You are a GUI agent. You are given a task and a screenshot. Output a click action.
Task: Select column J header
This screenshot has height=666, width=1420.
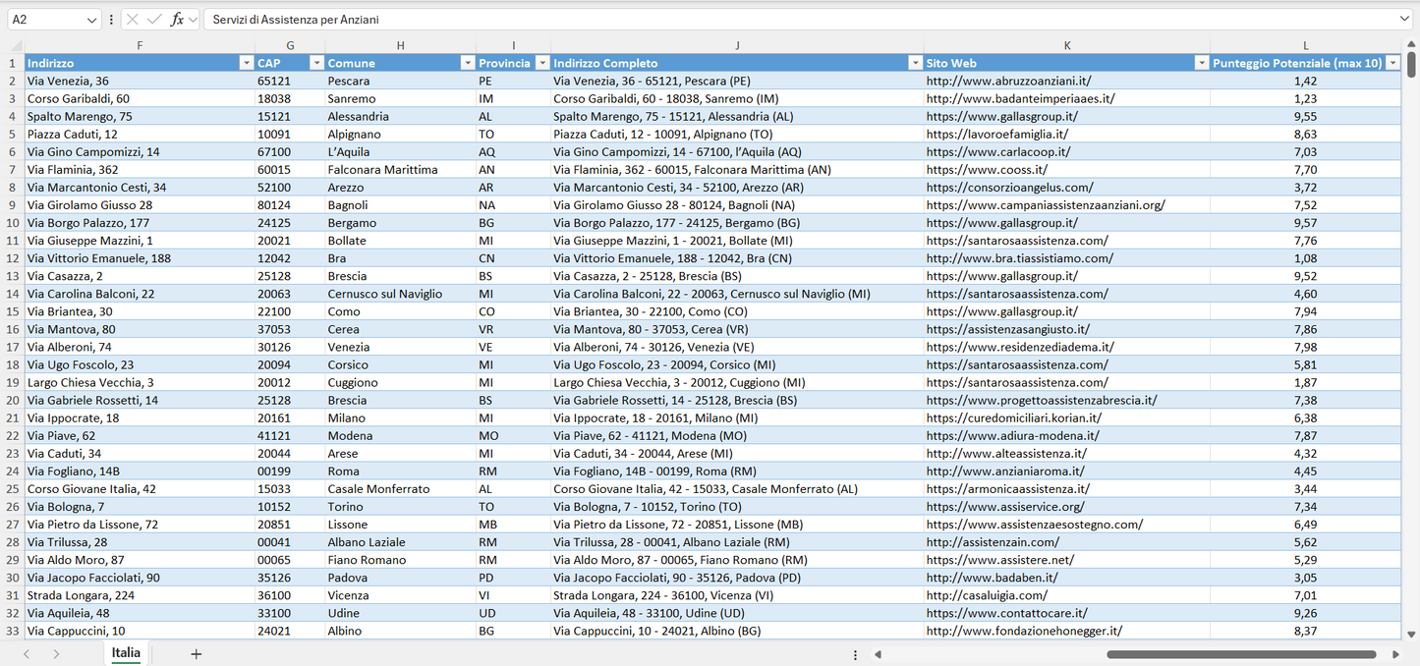[737, 46]
